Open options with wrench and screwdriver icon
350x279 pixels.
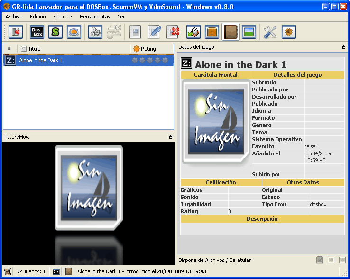(x=270, y=32)
